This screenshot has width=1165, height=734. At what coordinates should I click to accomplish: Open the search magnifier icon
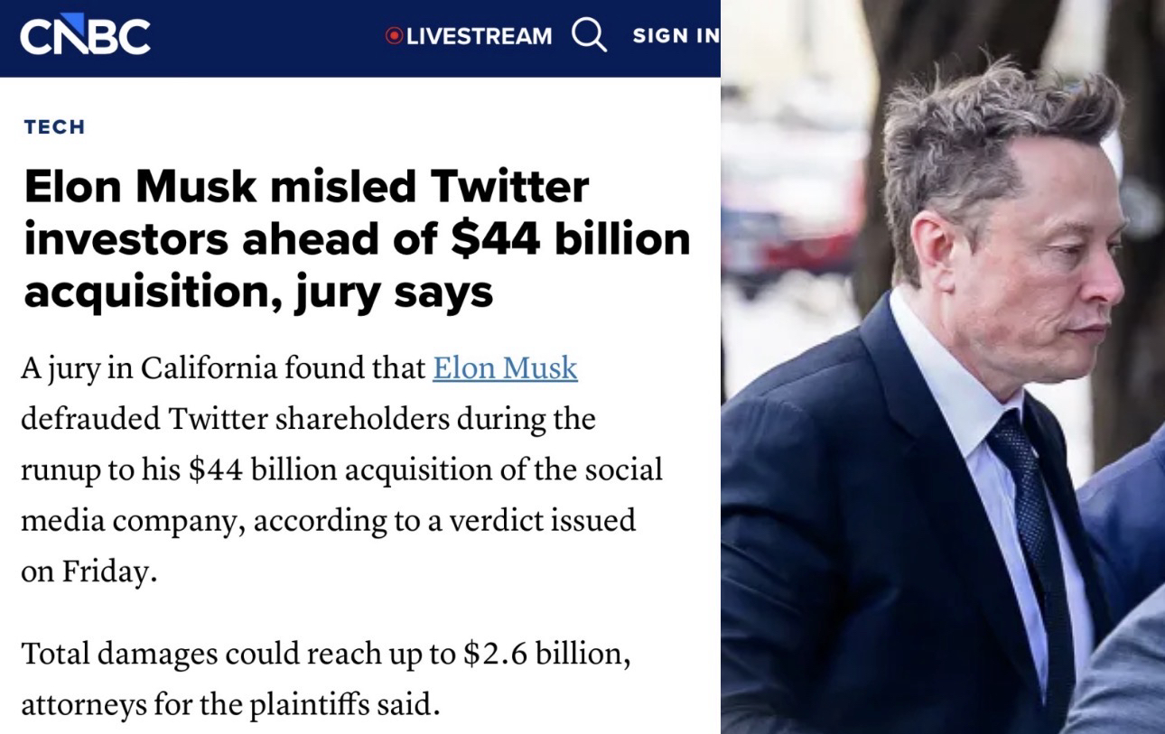[x=589, y=35]
